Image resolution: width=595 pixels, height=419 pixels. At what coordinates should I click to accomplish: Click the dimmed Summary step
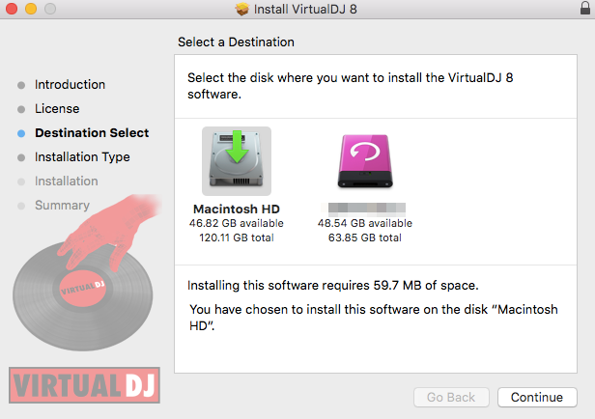[62, 205]
